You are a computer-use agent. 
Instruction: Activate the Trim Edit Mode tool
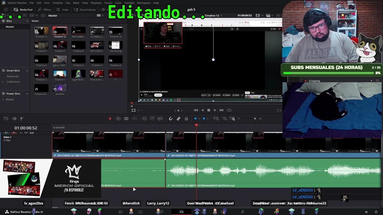click(118, 119)
